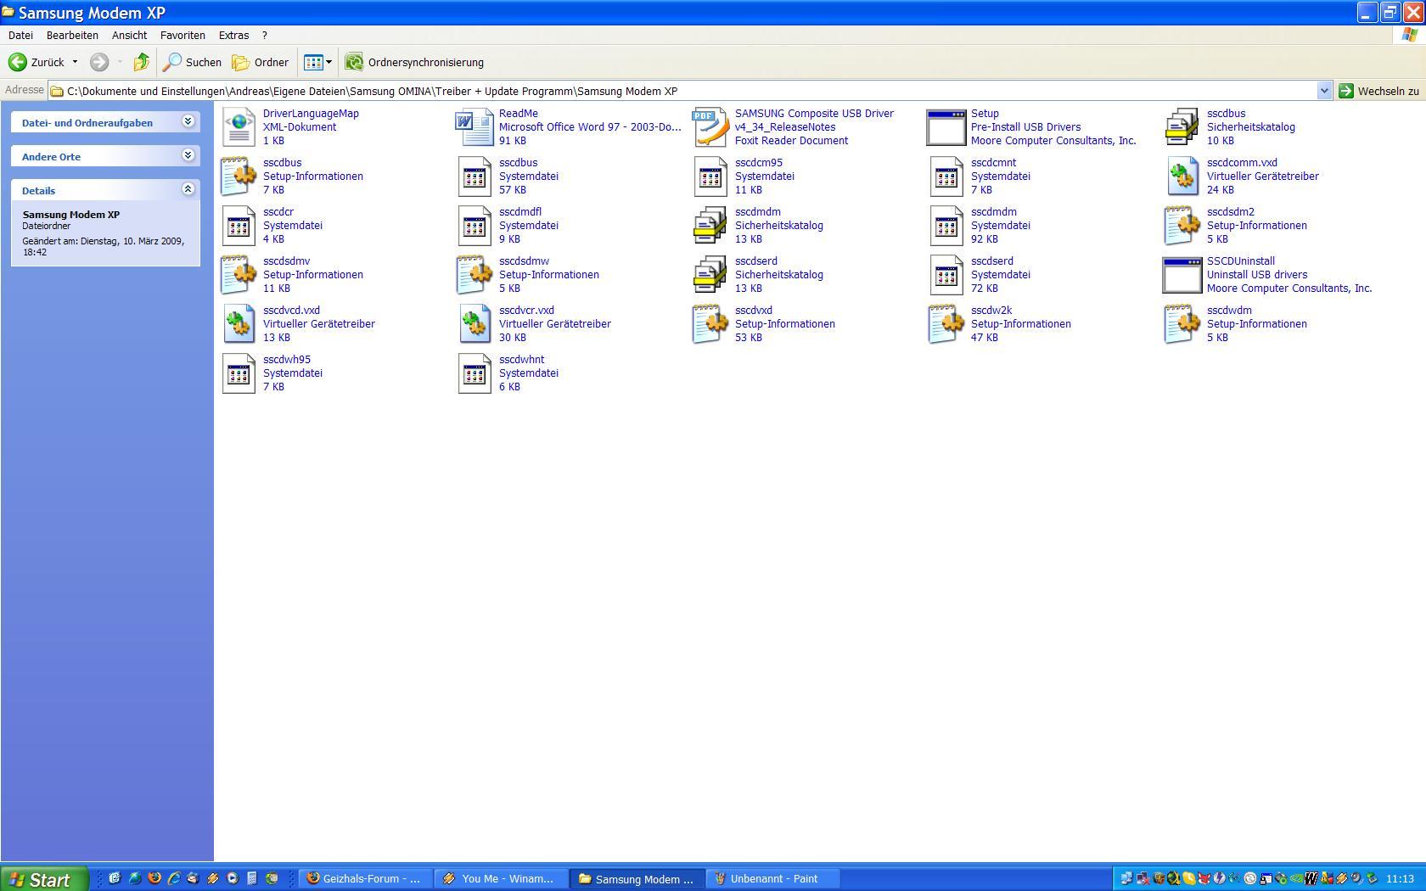This screenshot has height=891, width=1426.
Task: Select the sscdvcr.vxd driver icon
Action: click(x=474, y=324)
